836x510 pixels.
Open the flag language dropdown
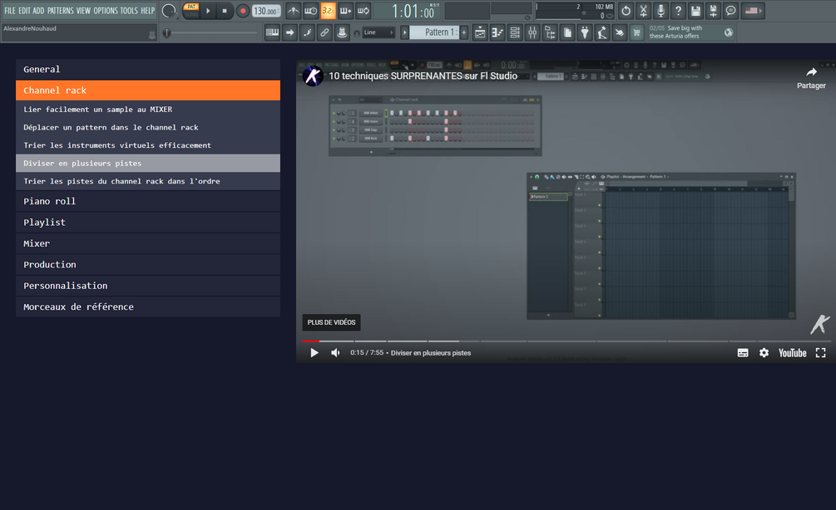753,11
